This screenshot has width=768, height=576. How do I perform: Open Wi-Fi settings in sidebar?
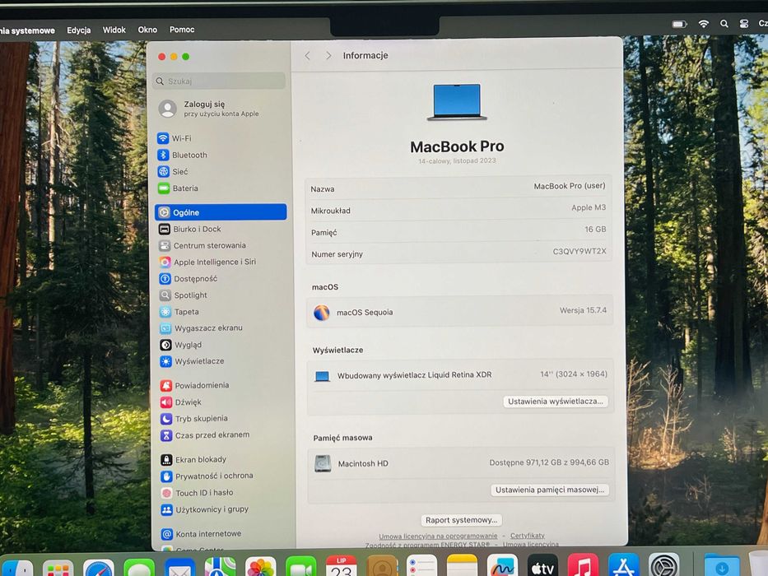click(175, 138)
